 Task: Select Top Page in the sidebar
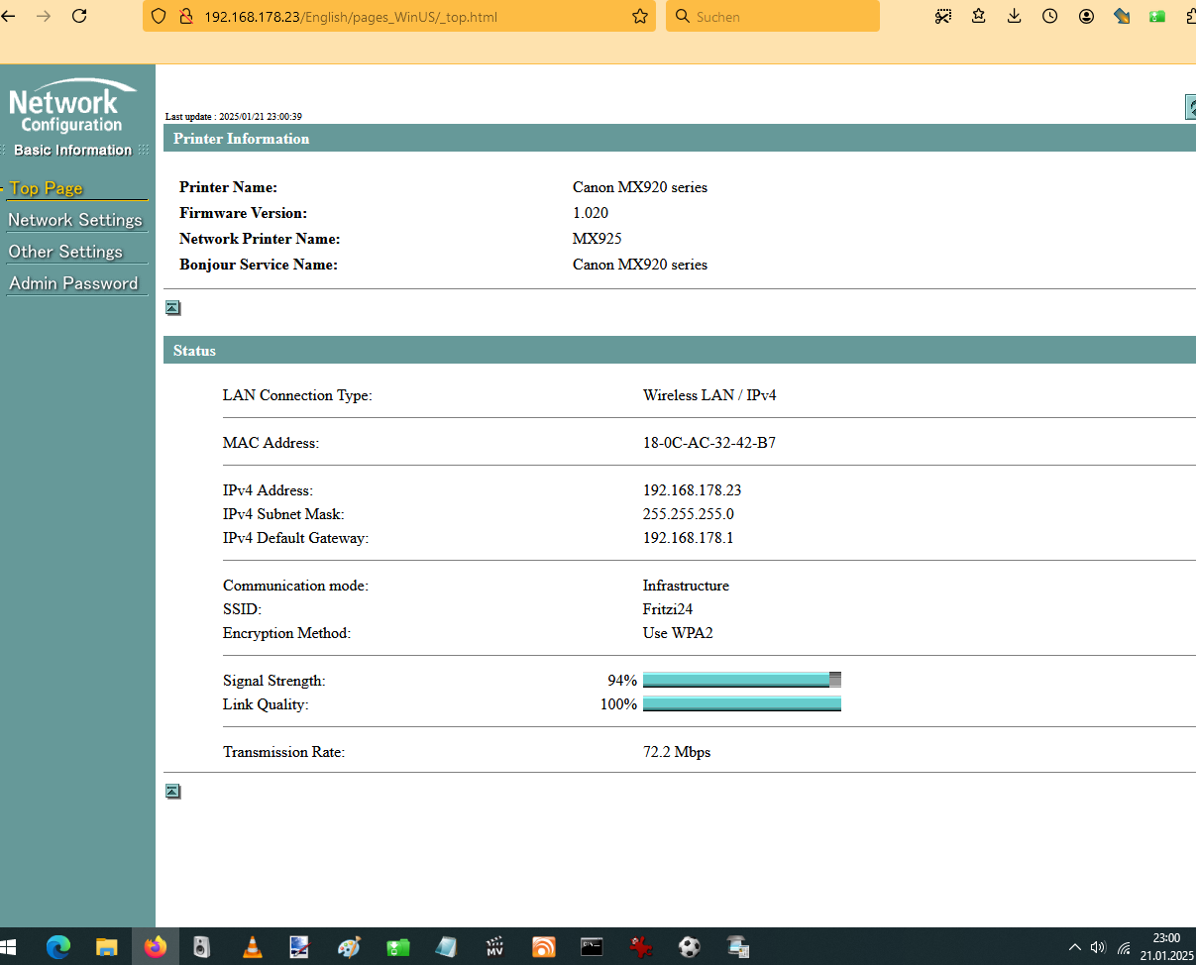[47, 188]
